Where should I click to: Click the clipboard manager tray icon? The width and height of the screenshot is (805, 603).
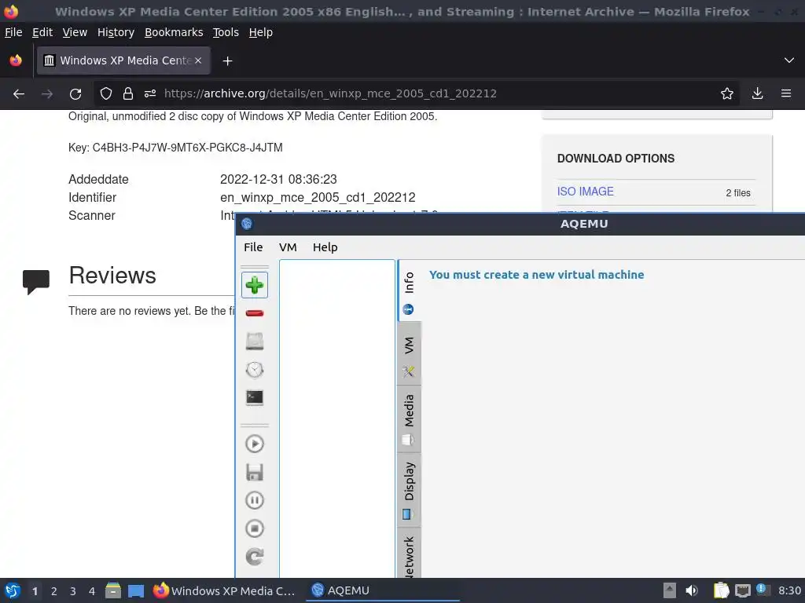click(721, 590)
